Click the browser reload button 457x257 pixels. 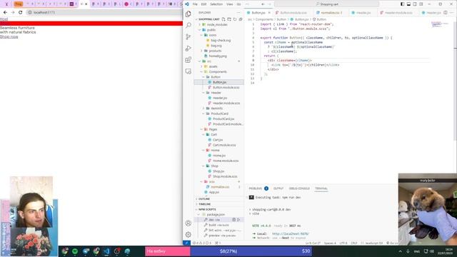pyautogui.click(x=20, y=12)
